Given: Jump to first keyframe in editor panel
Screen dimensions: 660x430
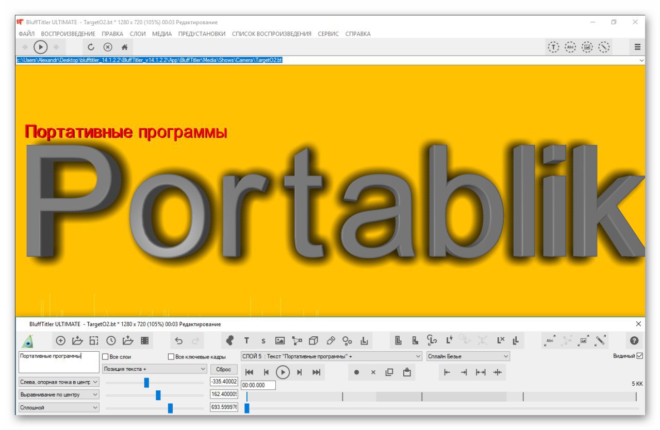Looking at the screenshot, I should click(249, 372).
